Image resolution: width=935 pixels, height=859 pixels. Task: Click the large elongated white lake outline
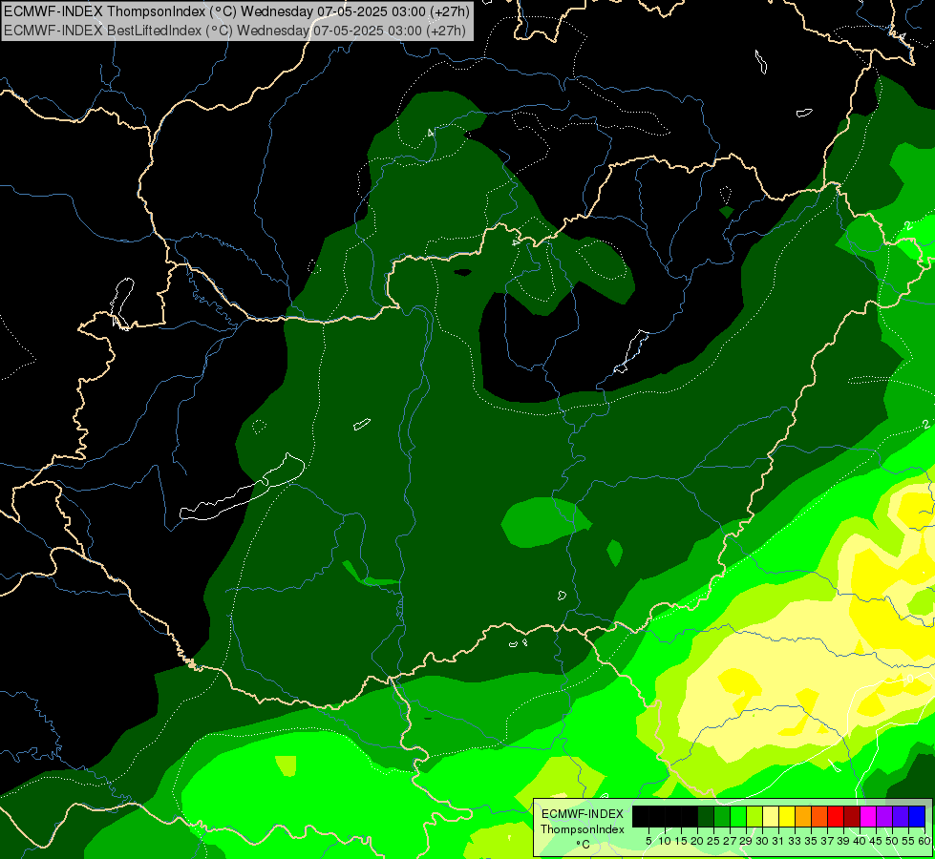click(243, 487)
